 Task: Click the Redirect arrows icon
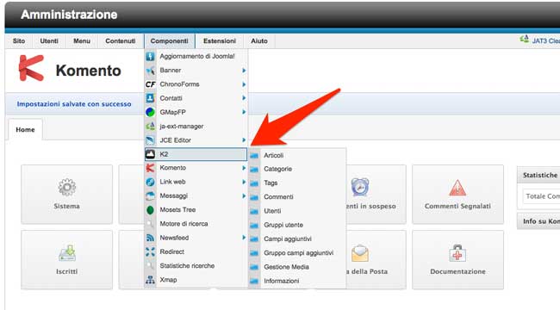[x=151, y=251]
